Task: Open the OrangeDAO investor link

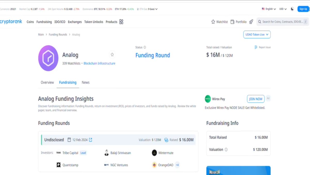Action: (166, 165)
